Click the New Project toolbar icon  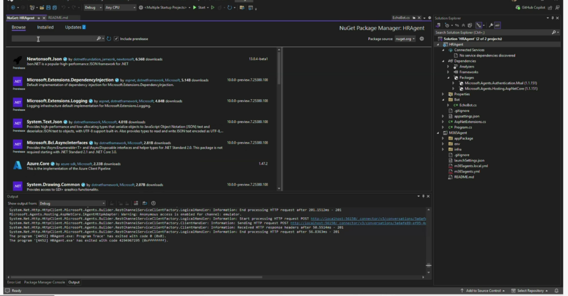coord(32,7)
